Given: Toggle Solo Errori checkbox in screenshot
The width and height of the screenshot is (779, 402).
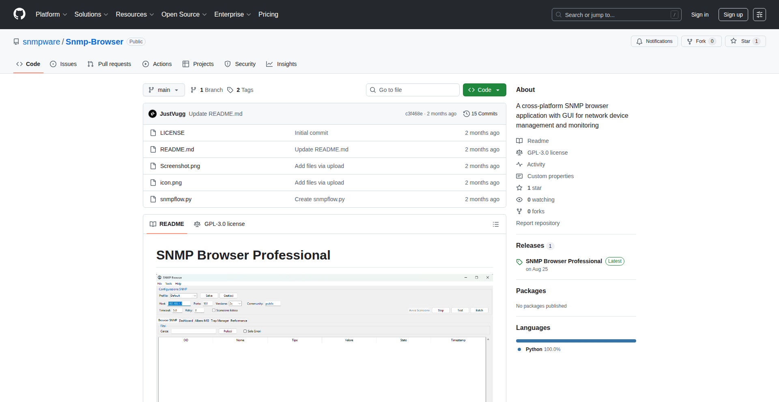Looking at the screenshot, I should click(245, 331).
